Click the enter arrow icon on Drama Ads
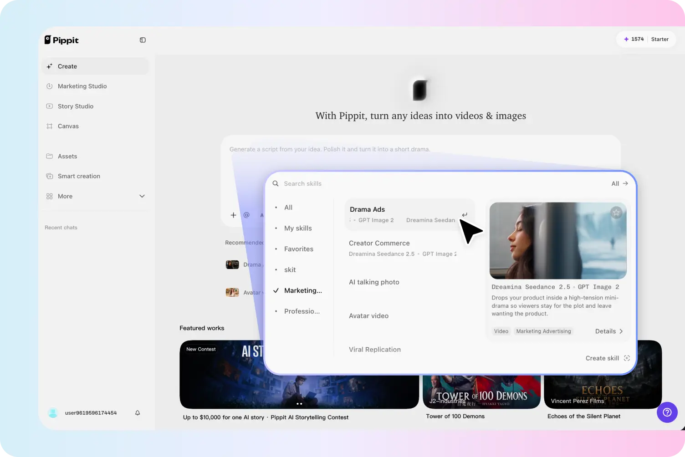 point(465,214)
